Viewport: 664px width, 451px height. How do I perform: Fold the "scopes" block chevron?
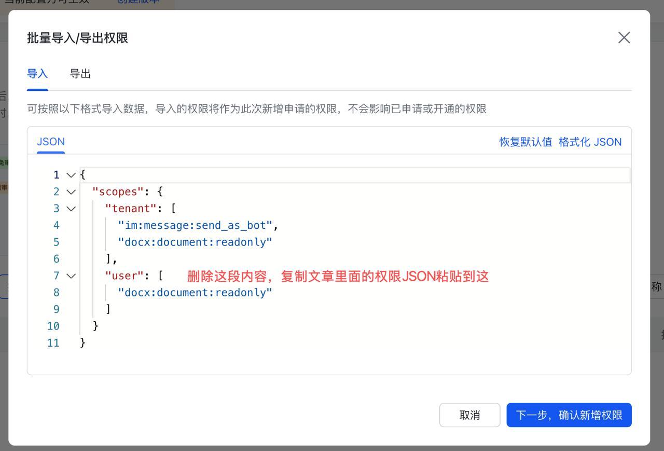[71, 192]
